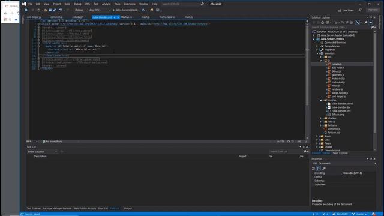Expand the Areas folder
This screenshot has height=216, width=384.
point(317,136)
